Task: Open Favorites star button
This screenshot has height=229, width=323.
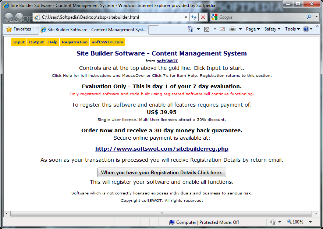Action: (x=18, y=29)
